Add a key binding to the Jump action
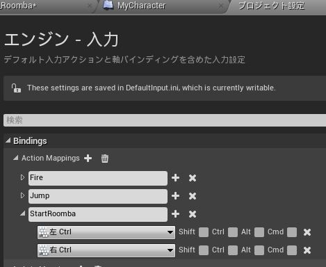326x267 pixels. point(175,196)
